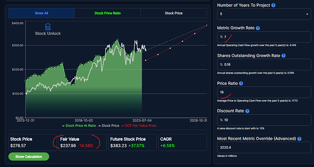This screenshot has width=314, height=167.
Task: Open help icon beside Discount Rate
Action: (x=248, y=111)
